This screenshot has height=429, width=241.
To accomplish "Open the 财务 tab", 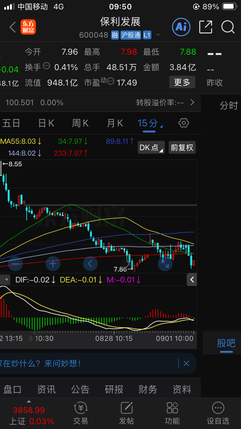I will point(148,389).
